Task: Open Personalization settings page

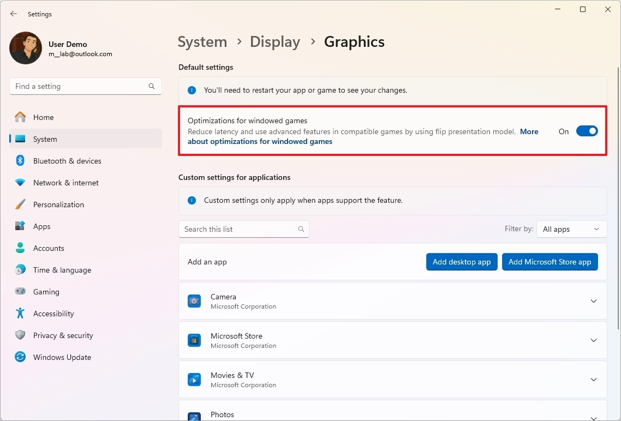Action: 86,204
